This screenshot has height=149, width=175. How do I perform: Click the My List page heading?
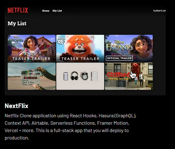(17, 23)
